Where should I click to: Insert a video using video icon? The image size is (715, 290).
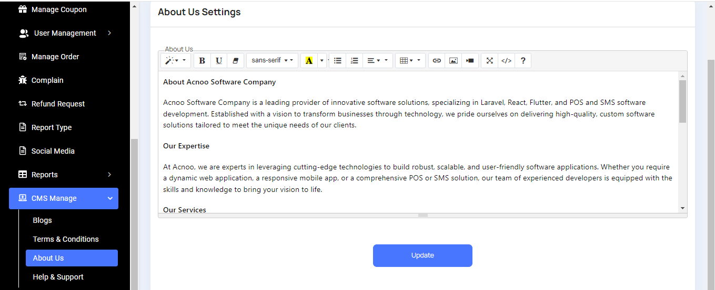click(470, 61)
